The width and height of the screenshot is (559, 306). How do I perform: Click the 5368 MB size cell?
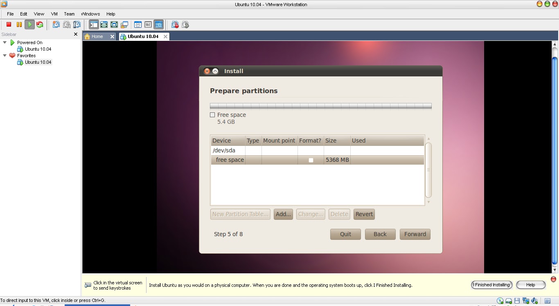(x=337, y=160)
